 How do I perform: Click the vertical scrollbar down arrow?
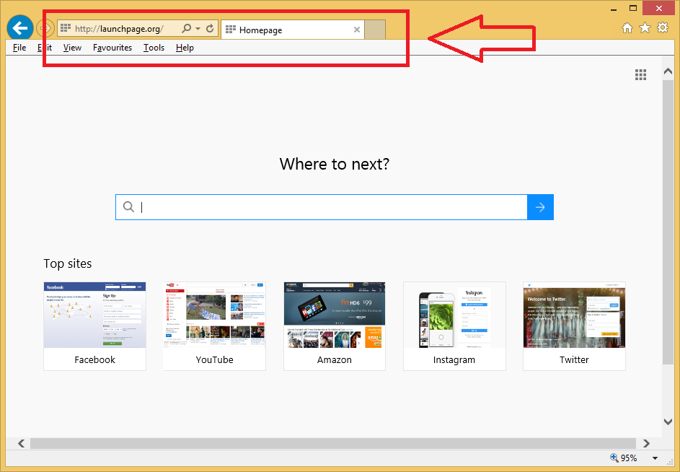668,421
